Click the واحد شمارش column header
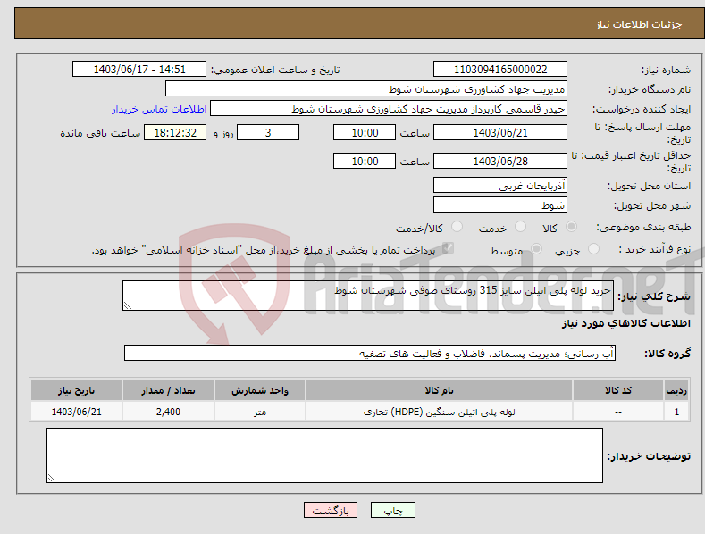705x534 pixels. click(260, 390)
